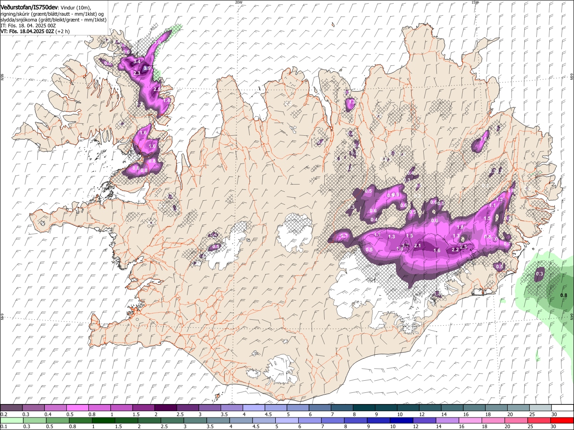
Task: Click the pale green 0.1 swatch in bottom legend row
Action: 12,420
